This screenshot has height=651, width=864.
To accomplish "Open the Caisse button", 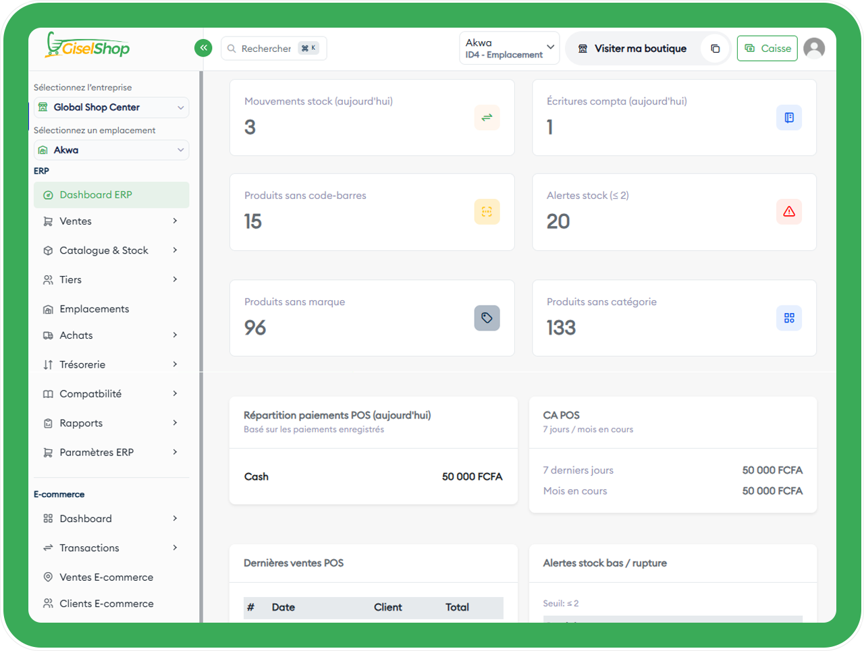I will (767, 49).
